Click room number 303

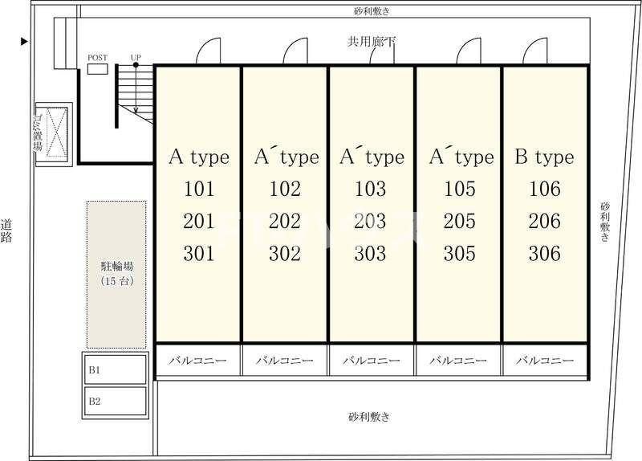[x=370, y=253]
